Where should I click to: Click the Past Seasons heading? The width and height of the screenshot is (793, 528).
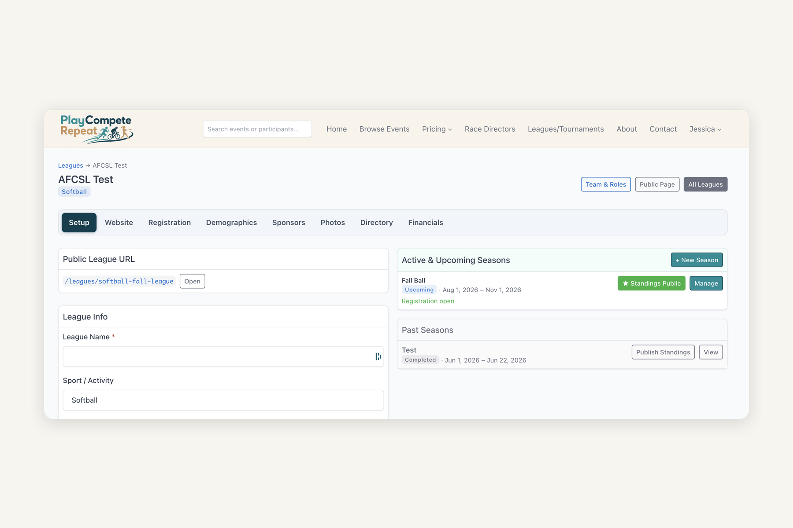pos(427,330)
